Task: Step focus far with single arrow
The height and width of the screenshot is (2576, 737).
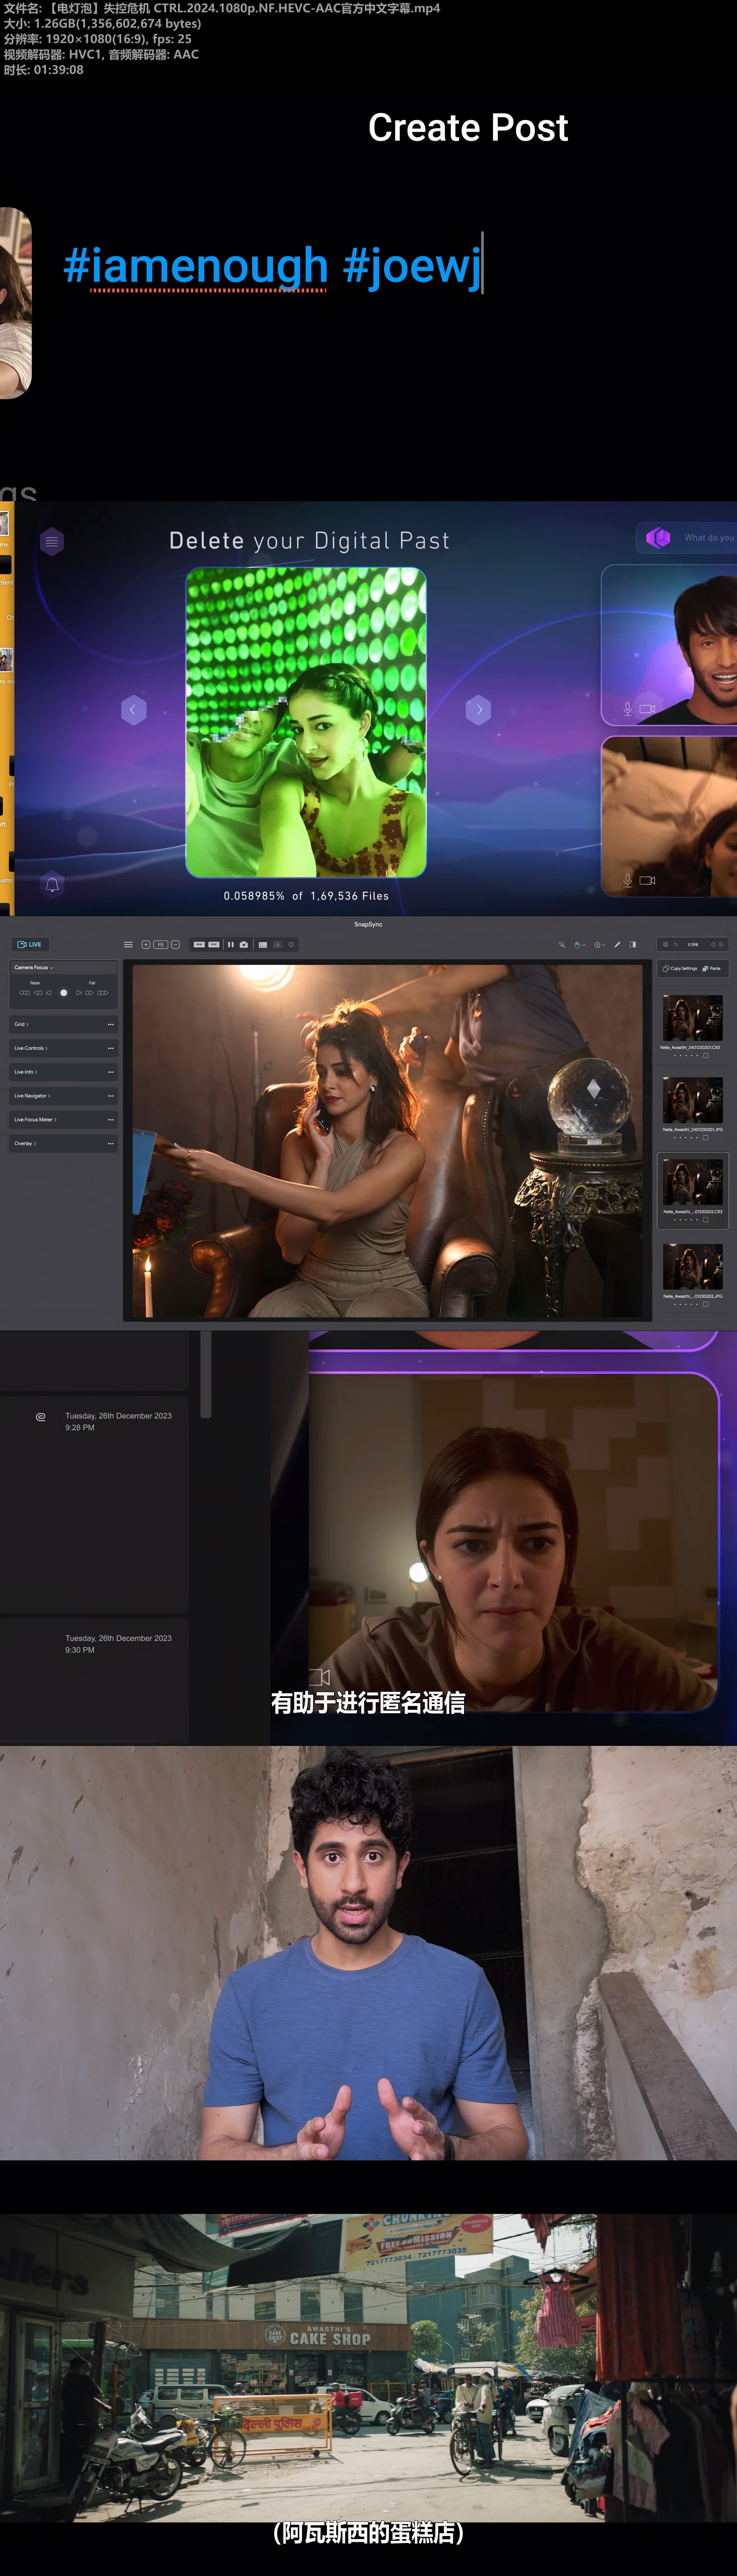Action: coord(79,993)
